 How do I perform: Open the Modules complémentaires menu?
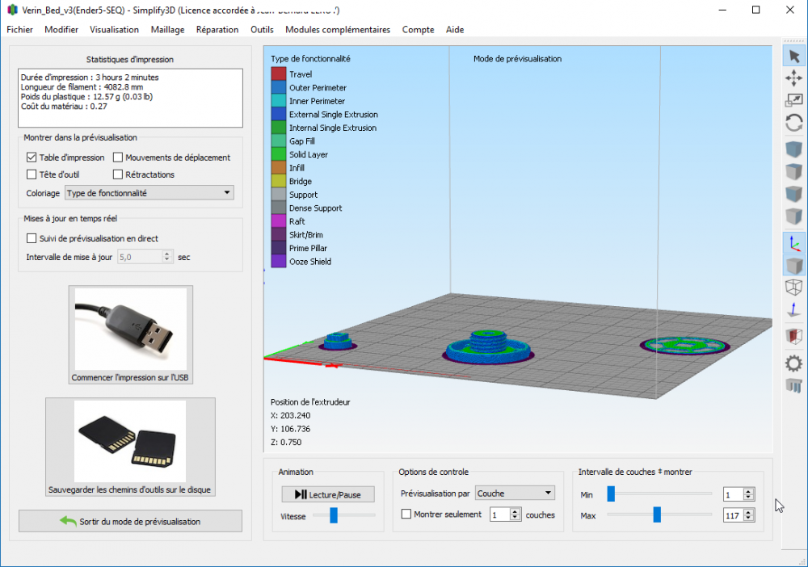pyautogui.click(x=338, y=29)
